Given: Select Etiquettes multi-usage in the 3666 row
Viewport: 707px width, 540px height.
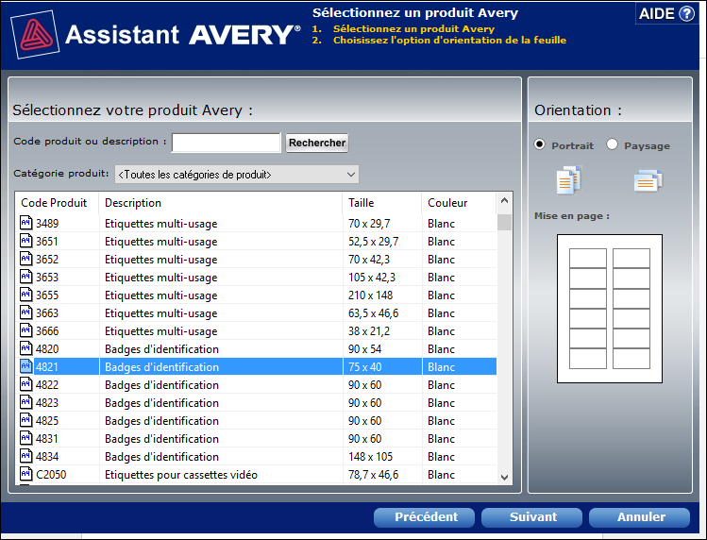Looking at the screenshot, I should coord(161,331).
